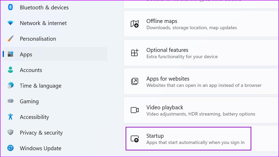Click the Gaming controller icon
The image size is (279, 157).
(10, 101)
